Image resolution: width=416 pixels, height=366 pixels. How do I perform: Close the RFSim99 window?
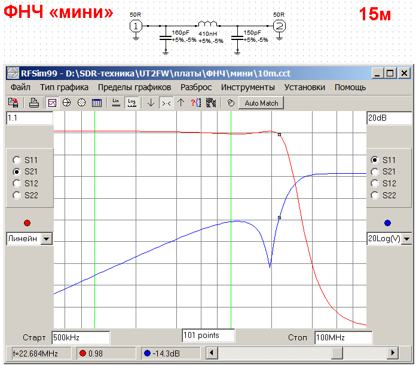(404, 73)
